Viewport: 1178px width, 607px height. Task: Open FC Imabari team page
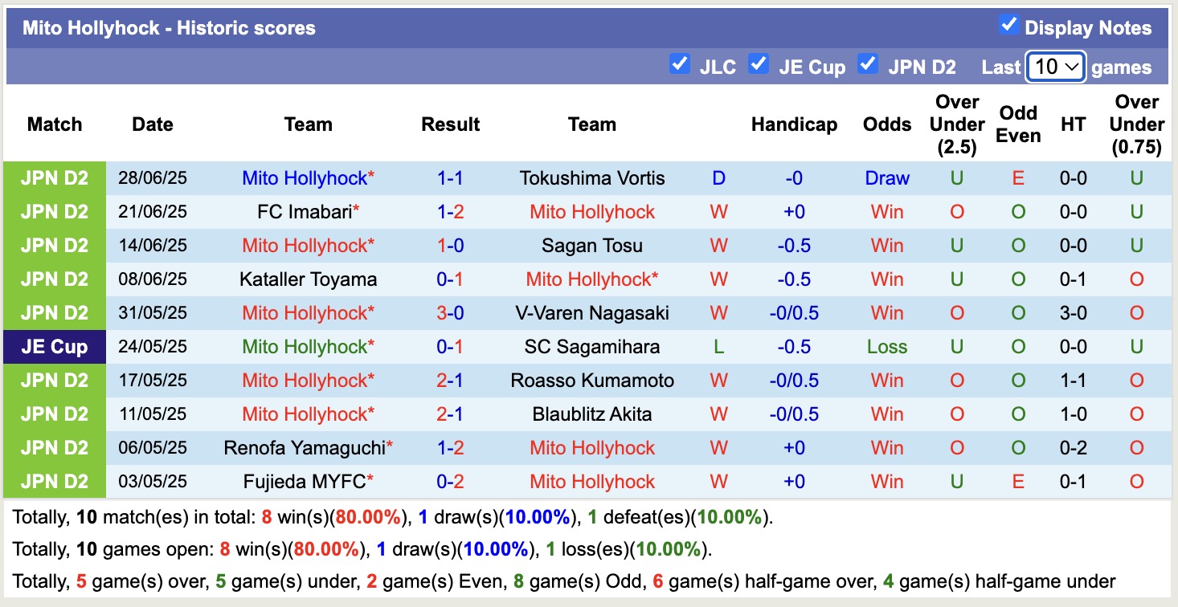304,212
